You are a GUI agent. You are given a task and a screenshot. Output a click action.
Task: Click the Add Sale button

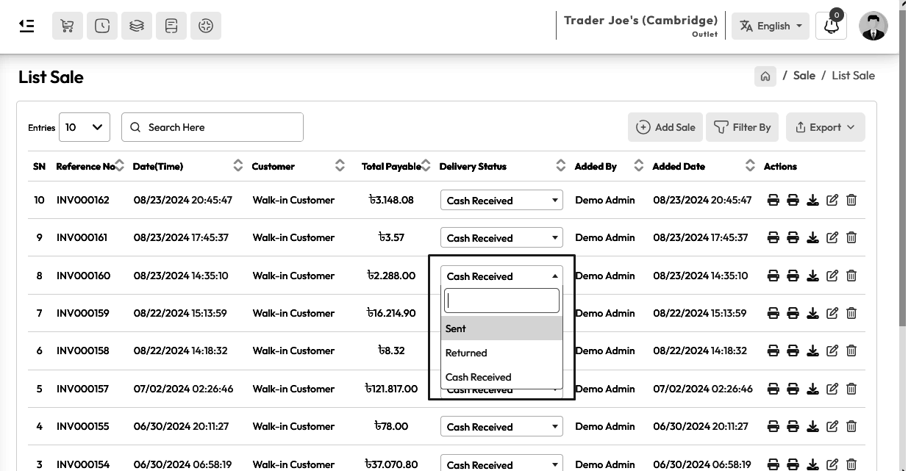coord(665,127)
